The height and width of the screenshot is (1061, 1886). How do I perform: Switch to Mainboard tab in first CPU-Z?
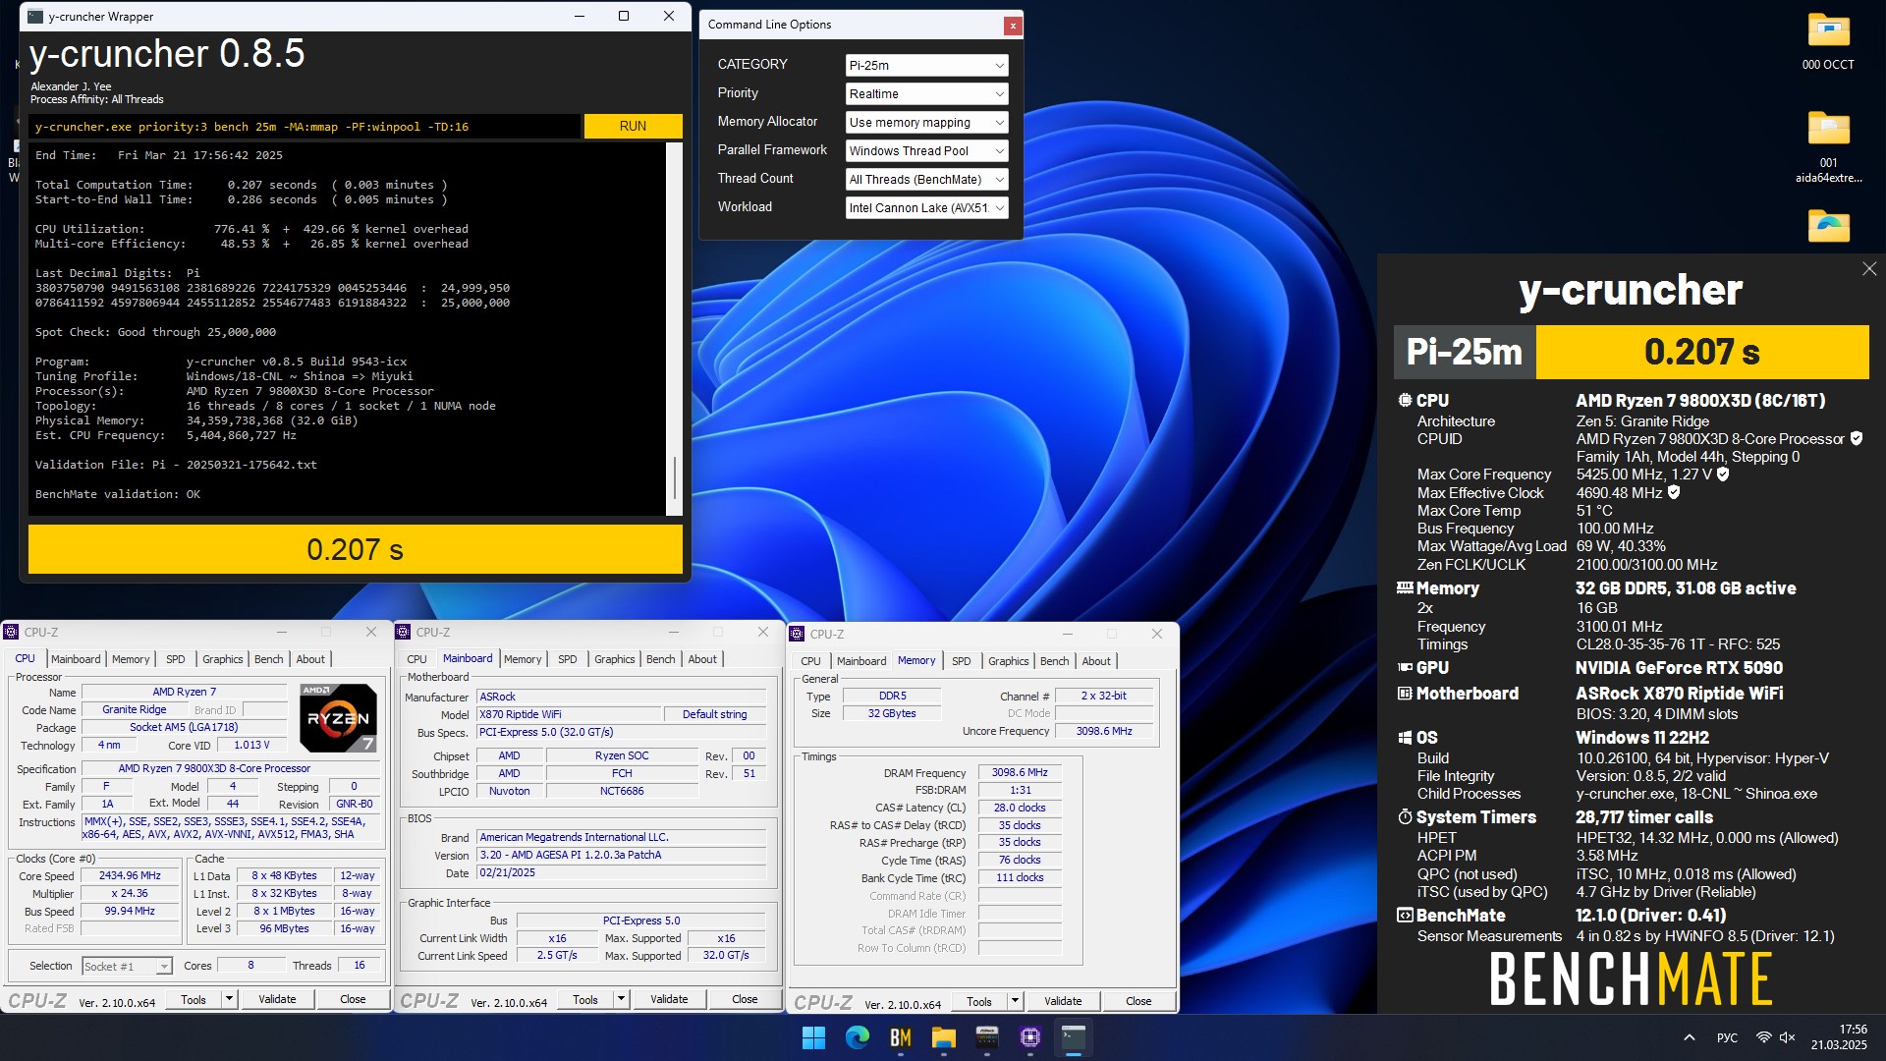pyautogui.click(x=76, y=659)
